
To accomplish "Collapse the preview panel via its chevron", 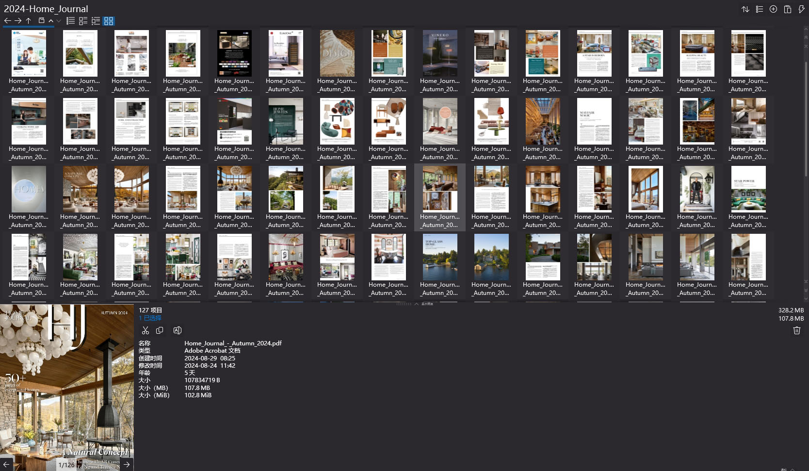I will pyautogui.click(x=416, y=304).
